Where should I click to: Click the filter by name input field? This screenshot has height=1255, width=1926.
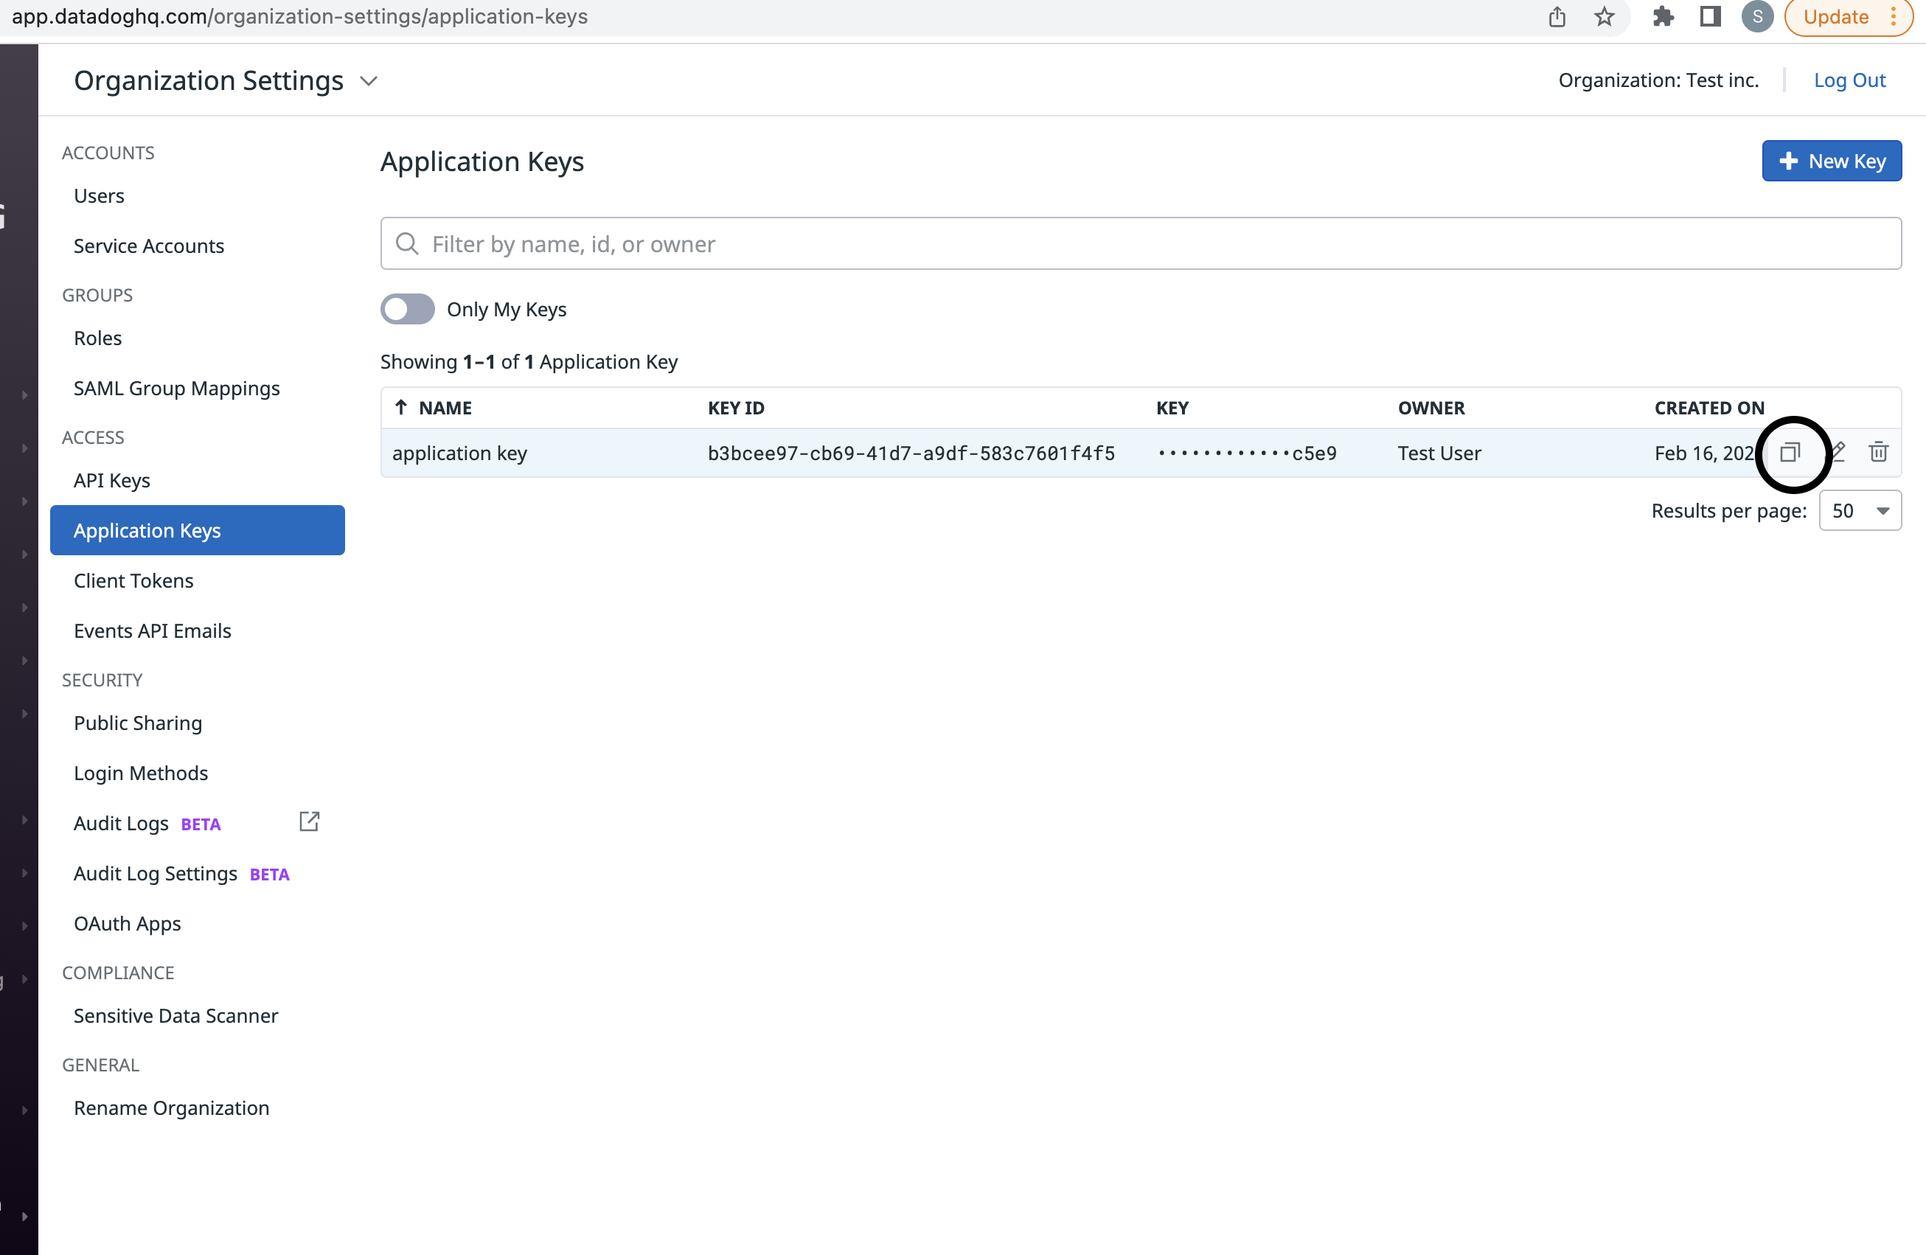pos(1141,243)
